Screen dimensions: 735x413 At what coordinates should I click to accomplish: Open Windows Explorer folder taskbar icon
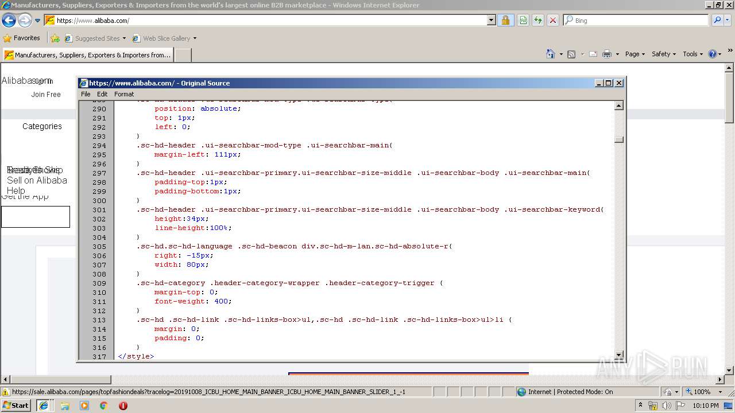pyautogui.click(x=65, y=406)
